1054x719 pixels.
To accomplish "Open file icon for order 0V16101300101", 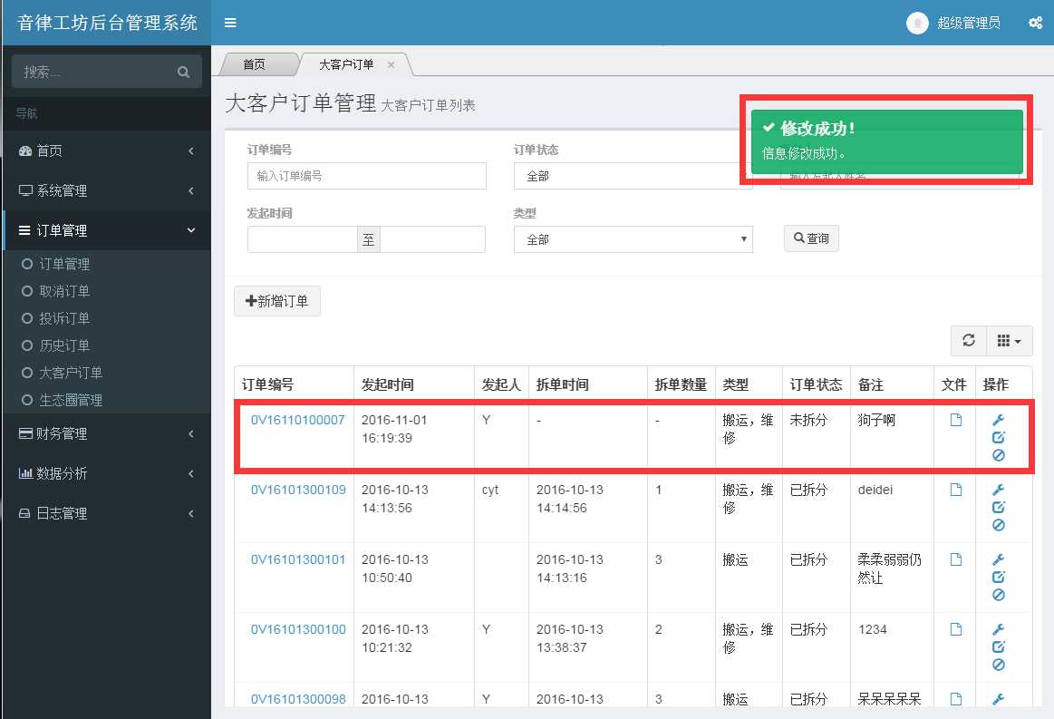I will coord(955,559).
